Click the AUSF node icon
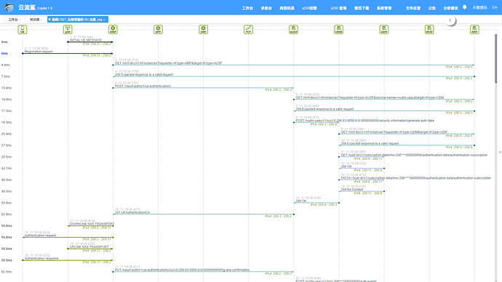This screenshot has height=282, width=502. point(294,29)
